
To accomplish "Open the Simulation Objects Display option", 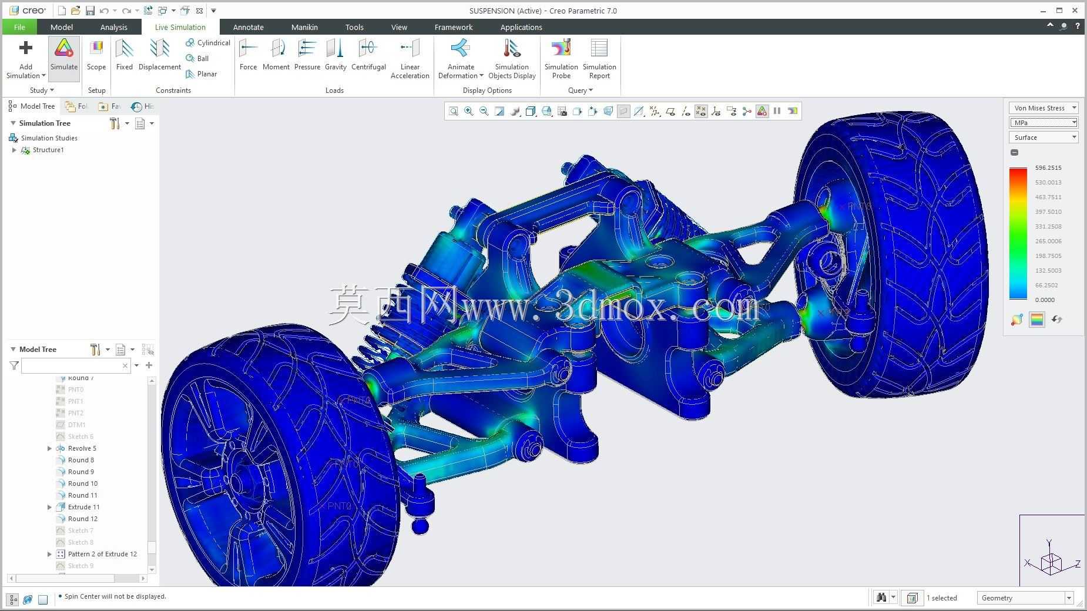I will (512, 59).
